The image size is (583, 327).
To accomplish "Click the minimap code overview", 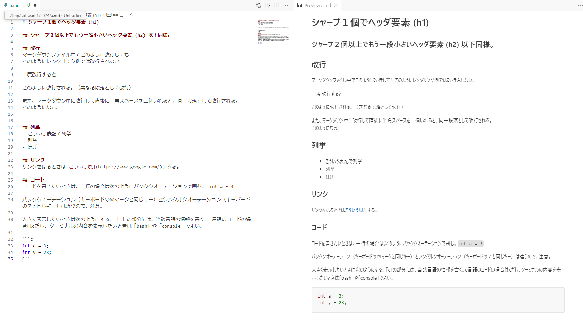I will click(273, 31).
